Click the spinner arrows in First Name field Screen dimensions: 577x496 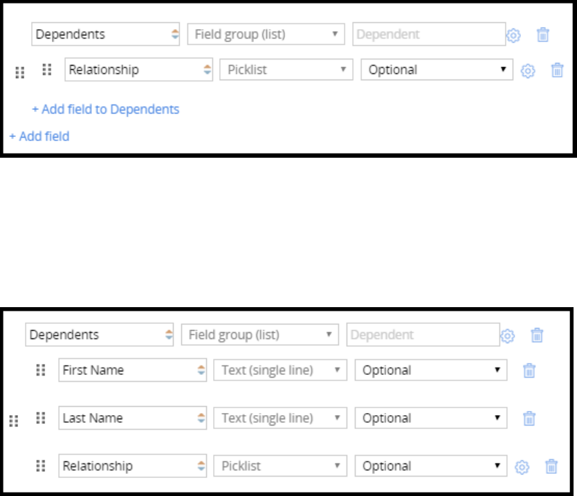pyautogui.click(x=201, y=370)
